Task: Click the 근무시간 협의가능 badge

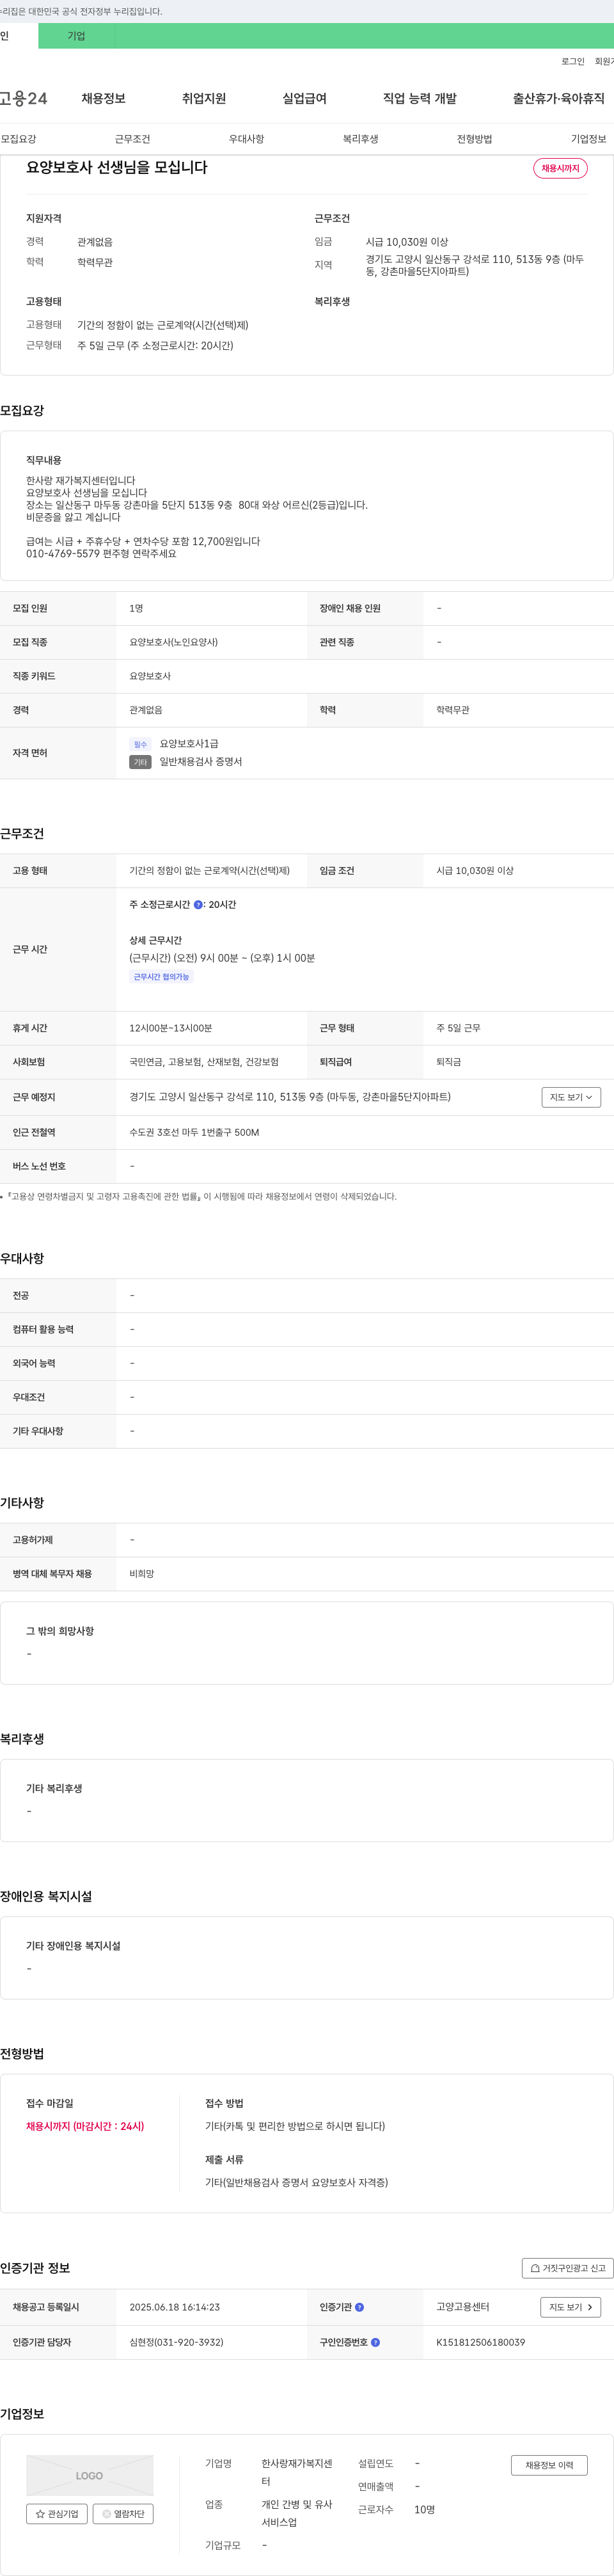Action: click(161, 977)
